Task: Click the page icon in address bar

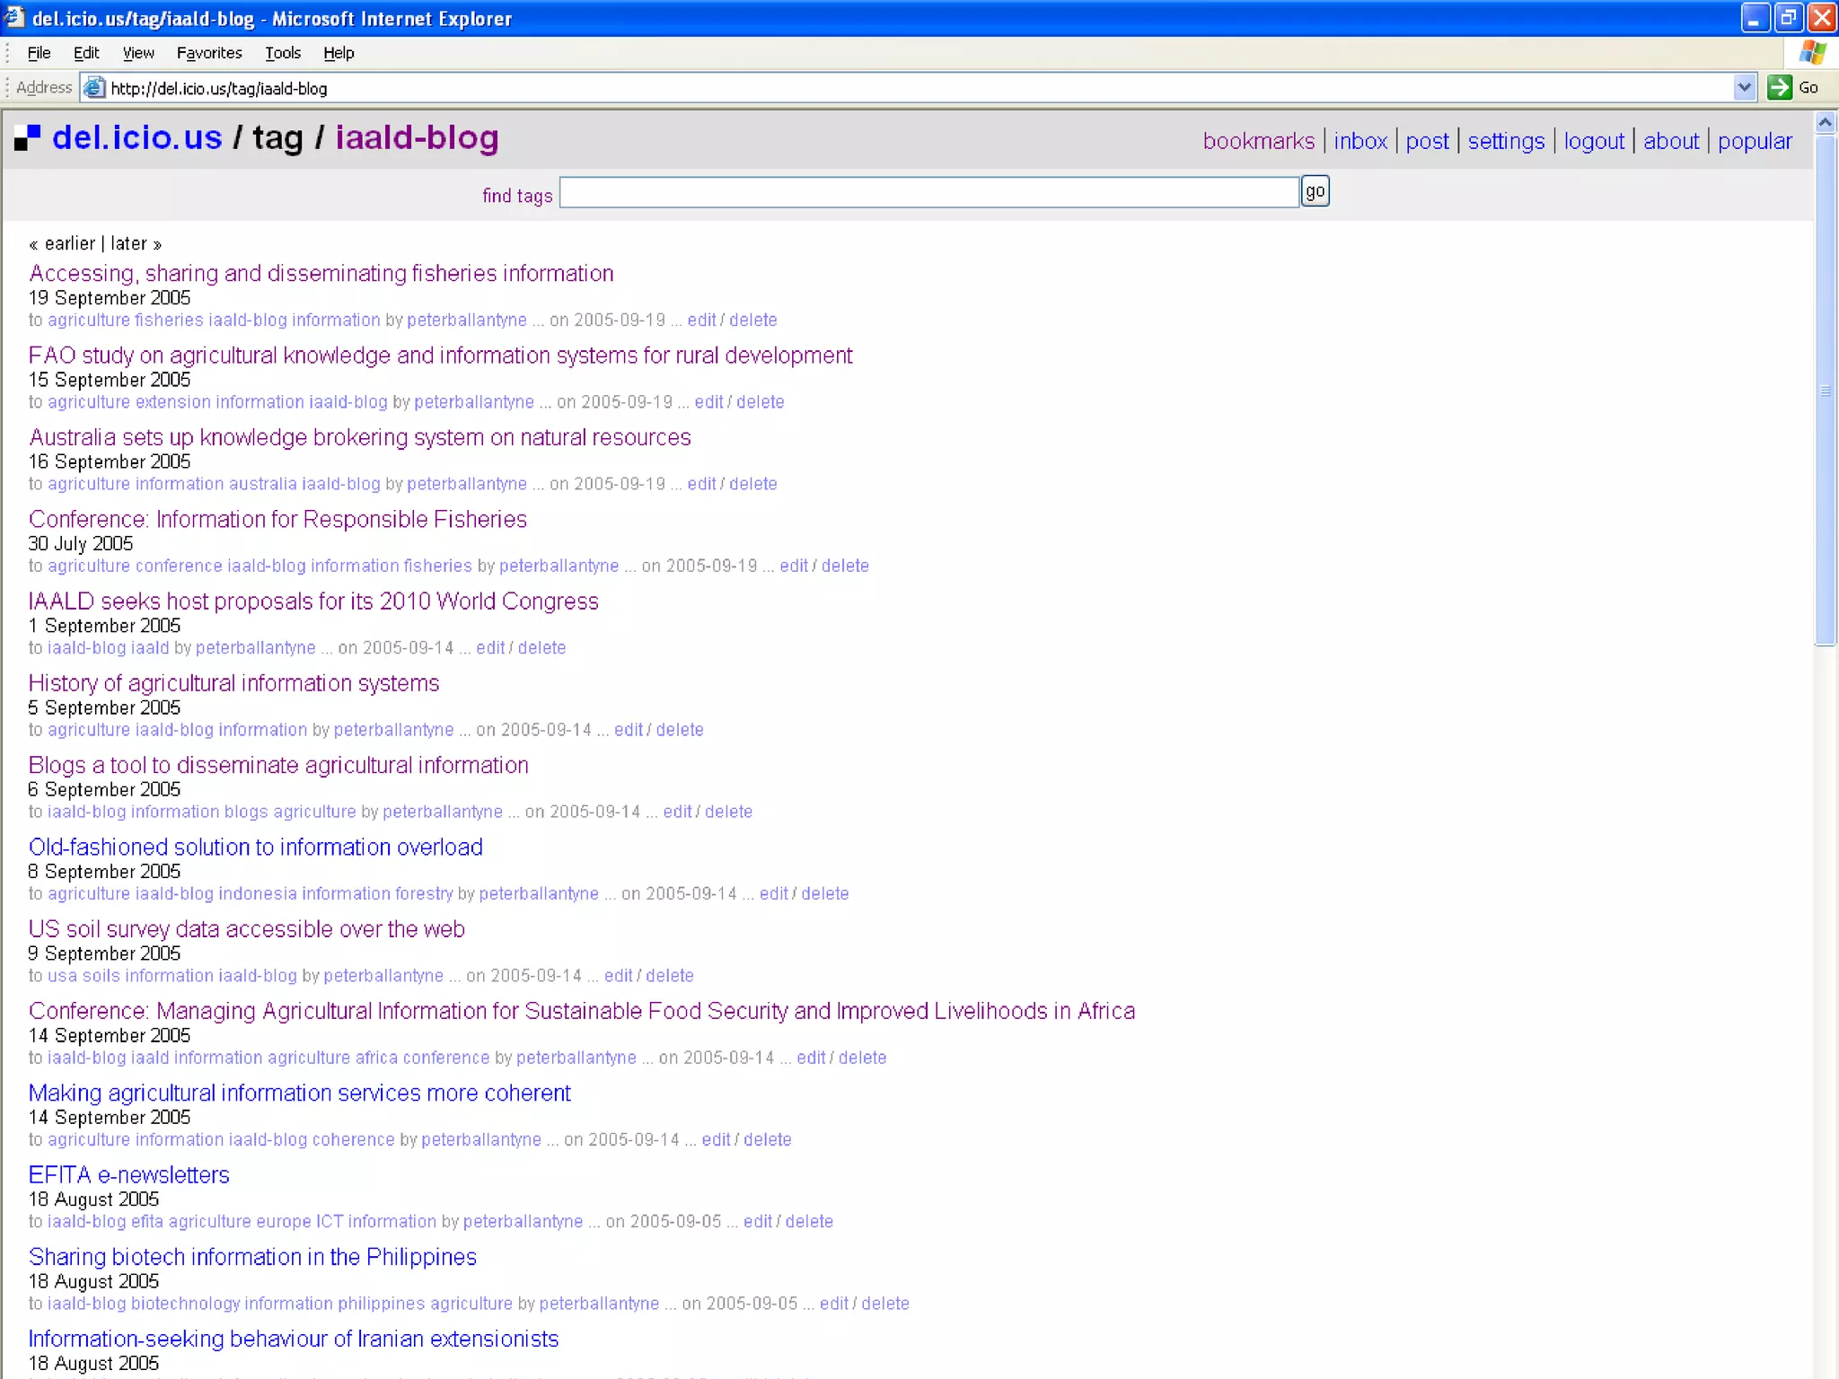Action: 93,87
